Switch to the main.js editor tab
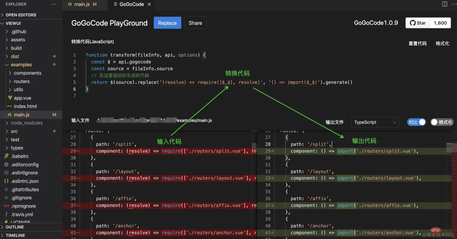 (x=82, y=4)
